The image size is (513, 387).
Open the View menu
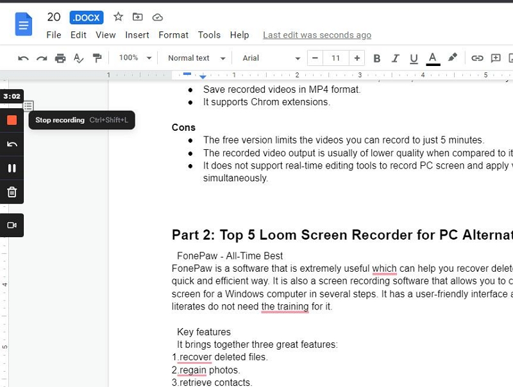pos(105,35)
